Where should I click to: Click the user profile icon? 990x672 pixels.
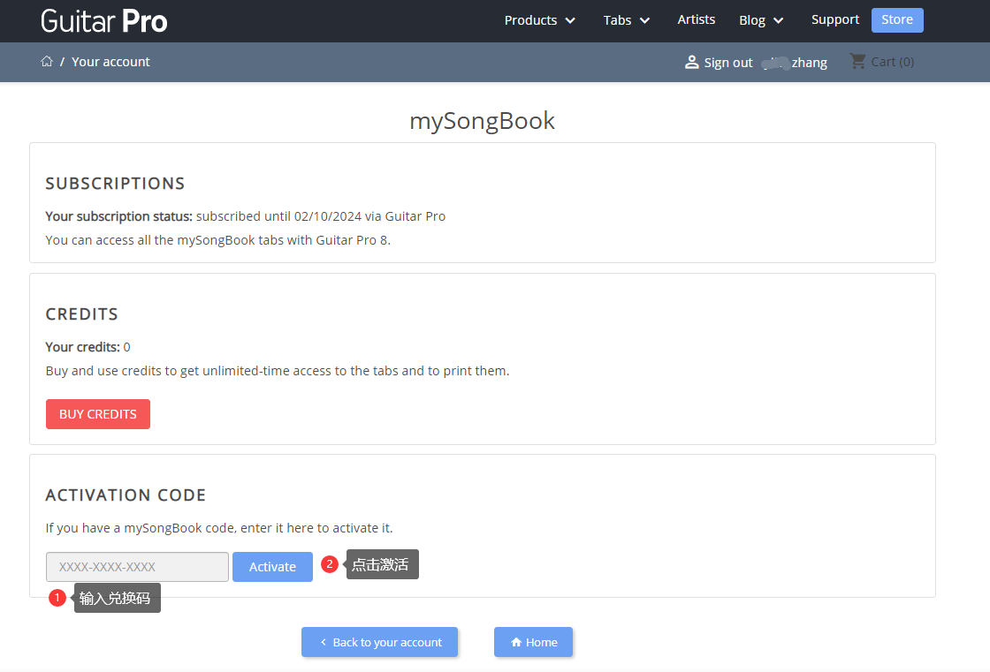click(x=692, y=62)
